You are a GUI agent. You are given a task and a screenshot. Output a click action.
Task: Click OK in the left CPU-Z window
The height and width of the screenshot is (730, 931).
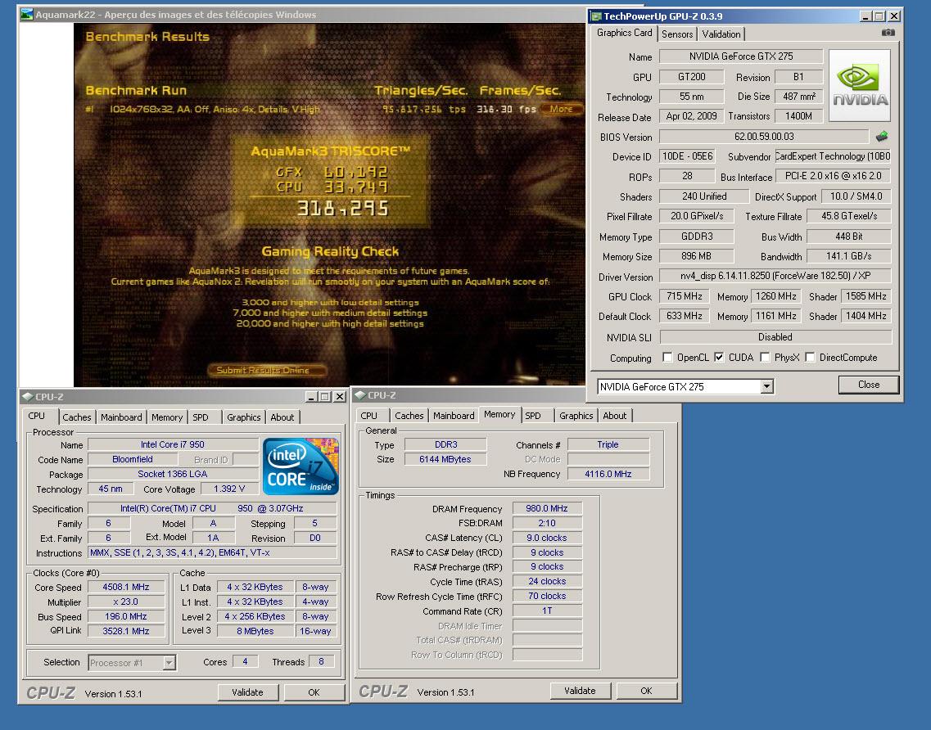pos(314,692)
